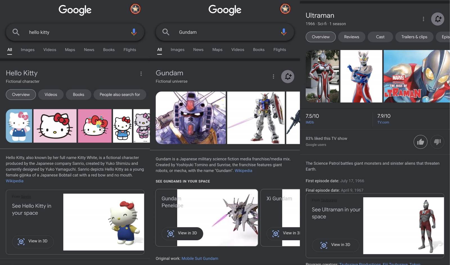The width and height of the screenshot is (450, 265).
Task: Click People also search for chip
Action: tap(120, 94)
